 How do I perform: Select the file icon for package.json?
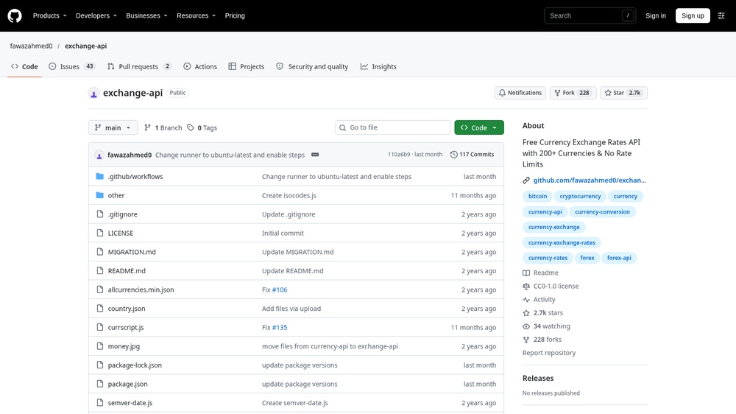click(x=99, y=384)
